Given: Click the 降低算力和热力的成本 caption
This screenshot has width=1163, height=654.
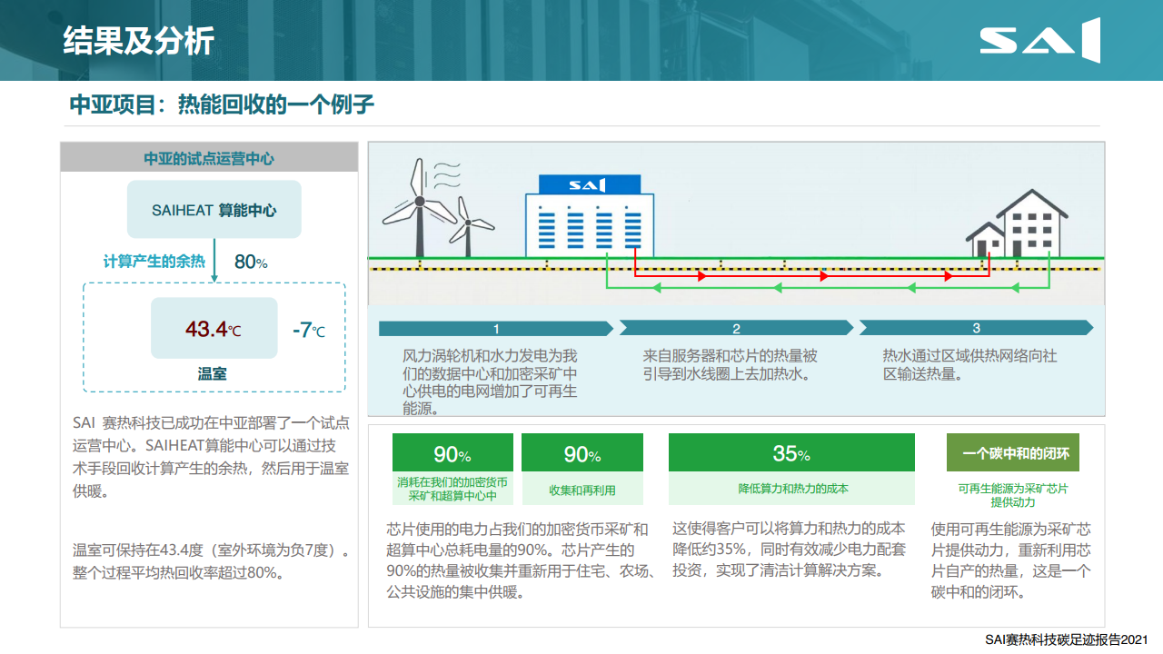Looking at the screenshot, I should (791, 489).
